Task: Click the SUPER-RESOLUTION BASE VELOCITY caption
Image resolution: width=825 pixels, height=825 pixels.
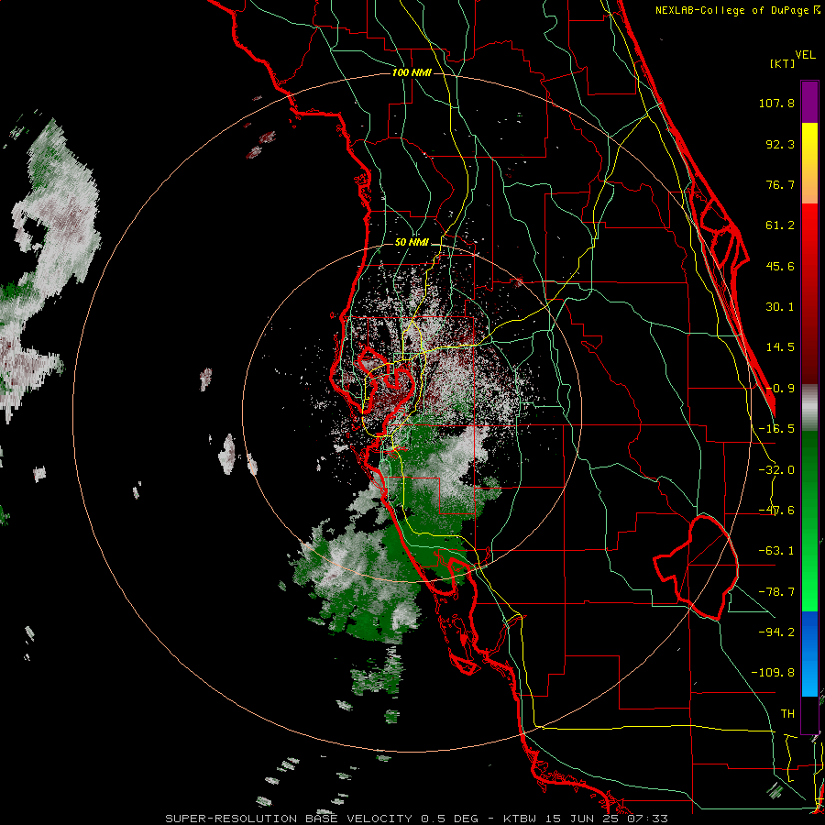Action: [289, 819]
